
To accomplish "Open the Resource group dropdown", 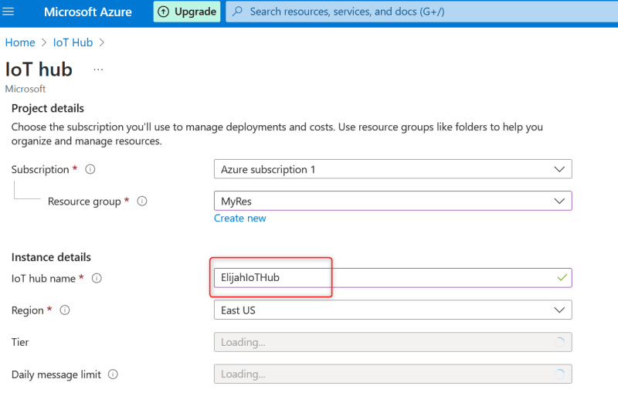I will pyautogui.click(x=393, y=201).
